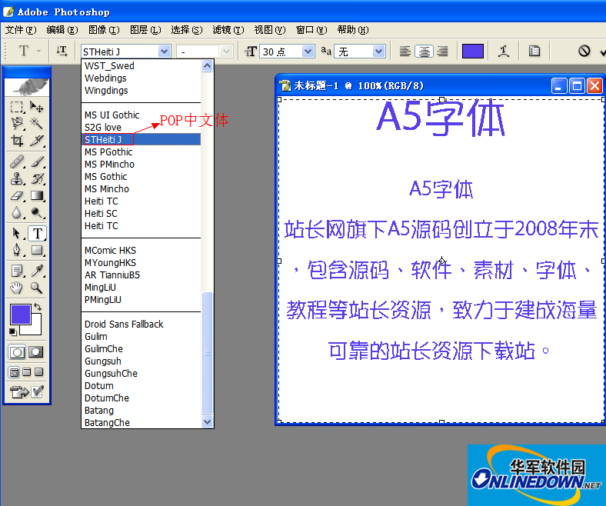Viewport: 606px width, 506px height.
Task: Select the Notes tool
Action: (17, 271)
